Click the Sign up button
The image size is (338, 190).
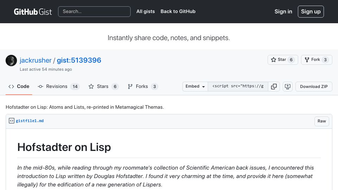tap(311, 12)
